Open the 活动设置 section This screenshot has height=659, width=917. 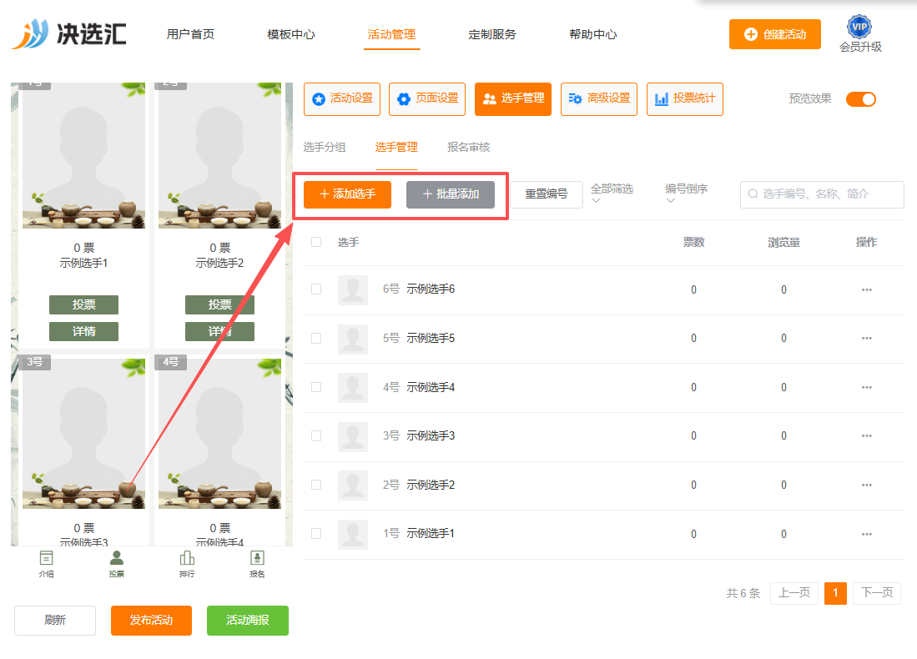(x=342, y=98)
